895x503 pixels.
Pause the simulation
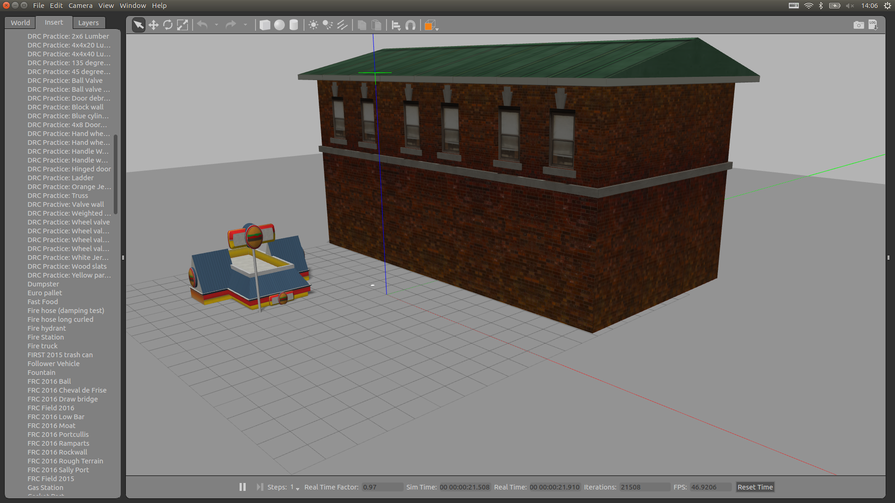[x=242, y=487]
